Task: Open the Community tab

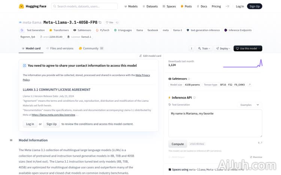Action: point(91,48)
